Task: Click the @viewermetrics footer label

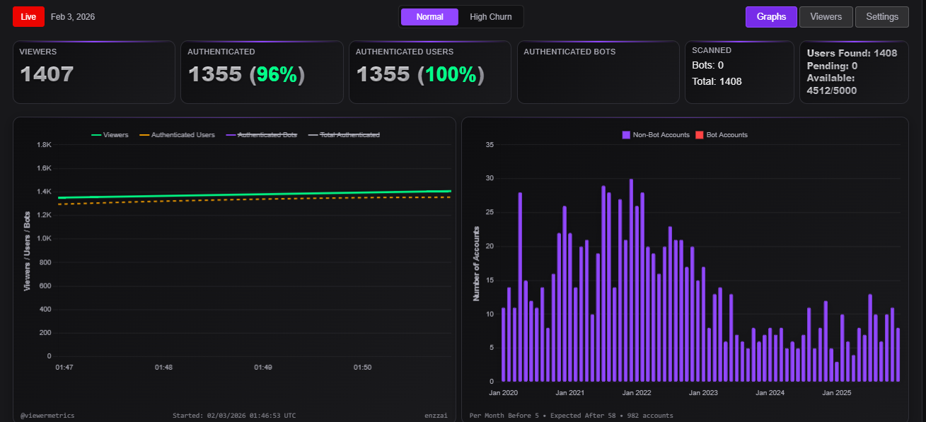Action: [x=47, y=416]
